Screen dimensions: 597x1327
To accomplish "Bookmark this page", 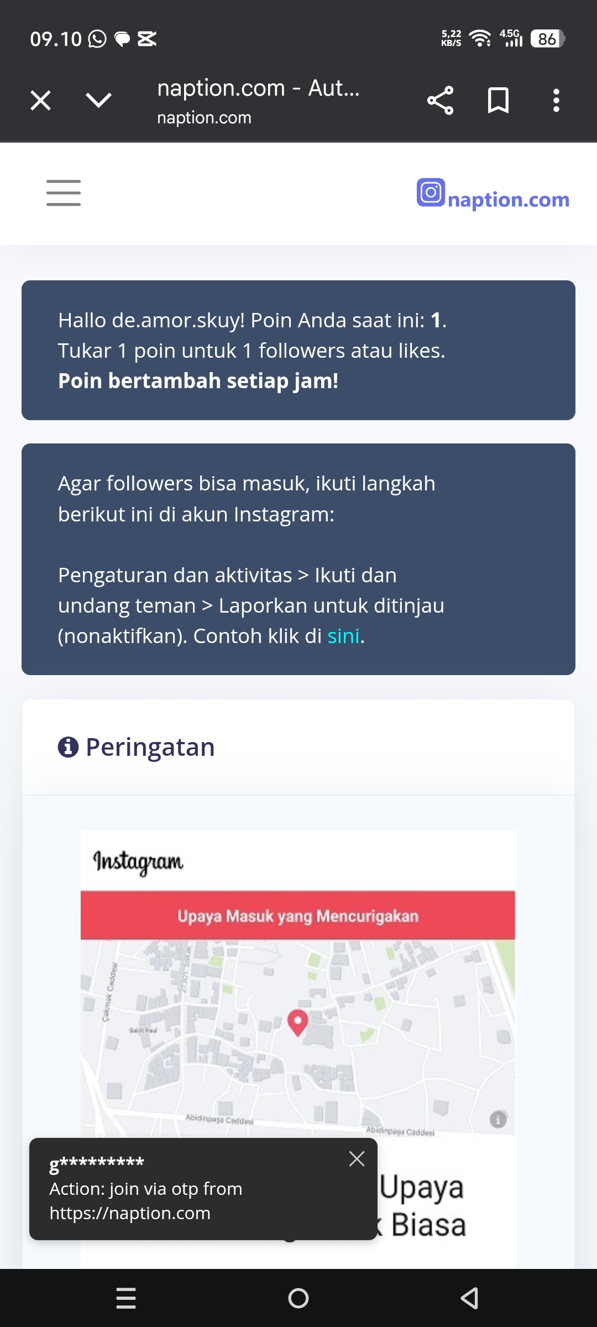I will pos(498,101).
